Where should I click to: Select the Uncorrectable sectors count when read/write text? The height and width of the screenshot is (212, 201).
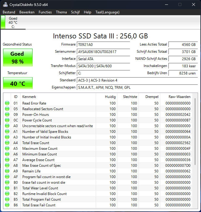pyautogui.click(x=57, y=126)
